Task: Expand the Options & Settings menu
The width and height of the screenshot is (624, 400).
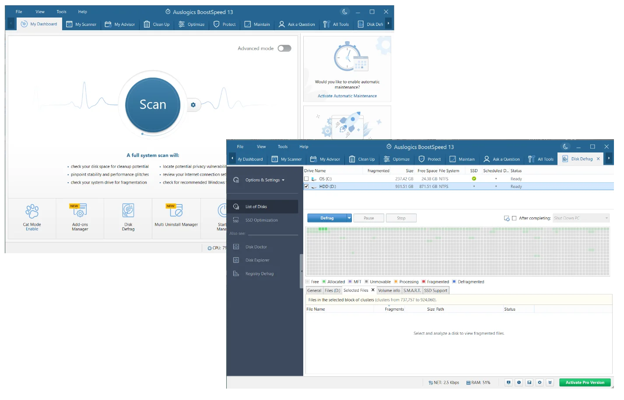Action: coord(265,180)
